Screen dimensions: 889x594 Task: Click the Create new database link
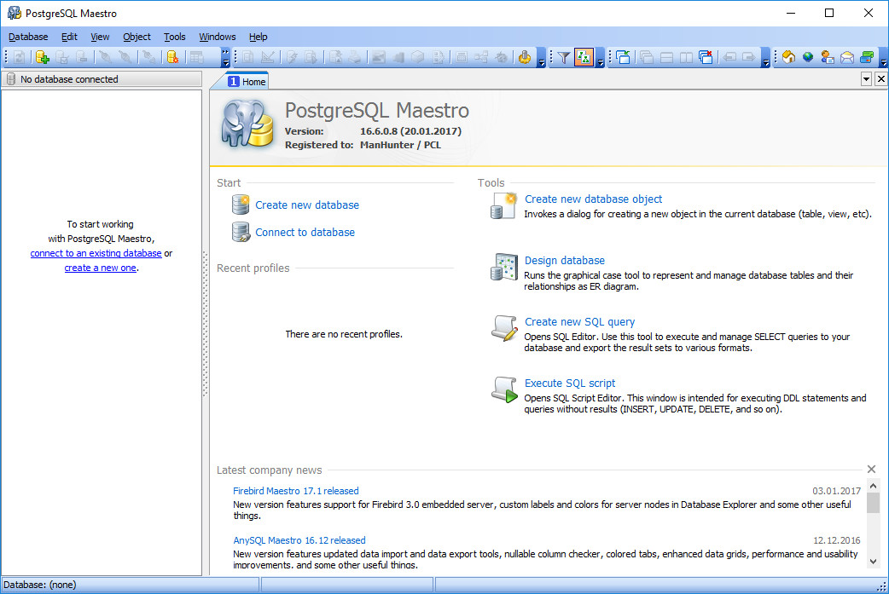pos(307,205)
